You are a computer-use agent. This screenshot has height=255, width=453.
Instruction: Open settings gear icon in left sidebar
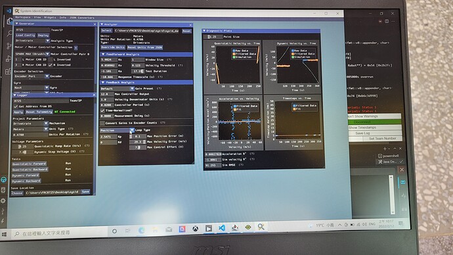pyautogui.click(x=3, y=200)
